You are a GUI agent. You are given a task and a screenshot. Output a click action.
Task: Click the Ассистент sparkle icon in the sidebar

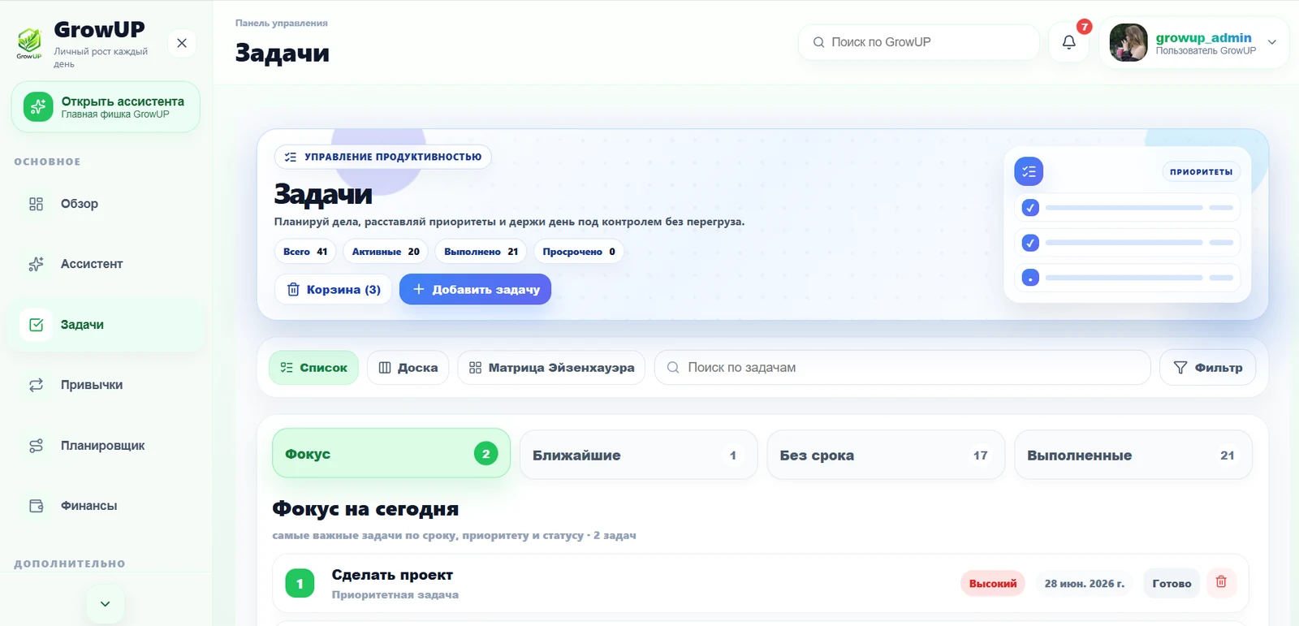tap(36, 264)
